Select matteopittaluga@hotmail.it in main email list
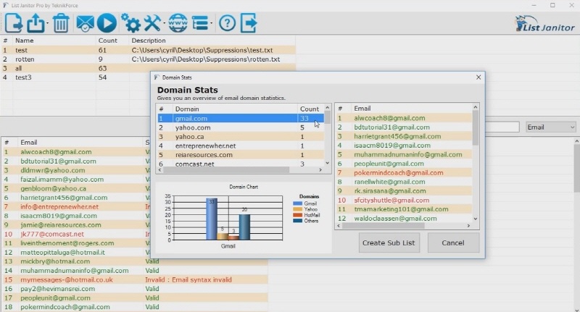This screenshot has width=580, height=312. (x=62, y=252)
